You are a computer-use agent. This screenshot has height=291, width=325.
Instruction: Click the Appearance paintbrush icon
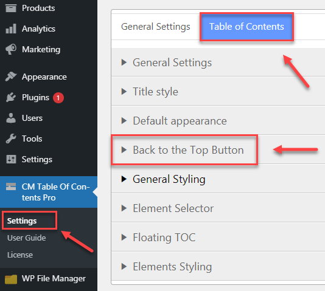11,77
